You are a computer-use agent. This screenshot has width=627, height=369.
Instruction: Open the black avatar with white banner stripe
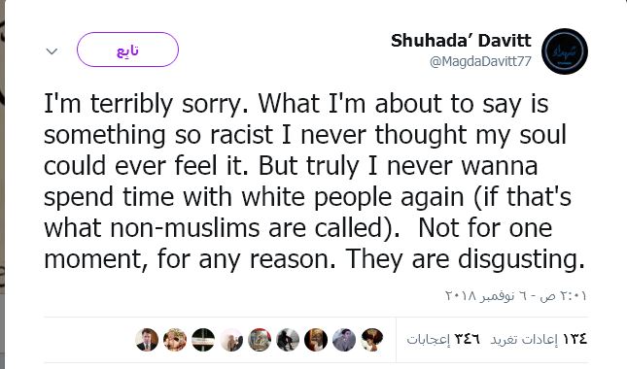click(x=203, y=340)
